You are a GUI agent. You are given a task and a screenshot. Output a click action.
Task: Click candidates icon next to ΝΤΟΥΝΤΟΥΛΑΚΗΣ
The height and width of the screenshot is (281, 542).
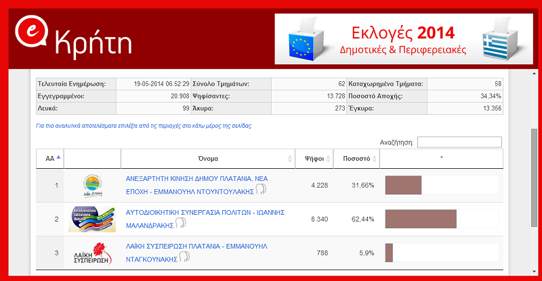tap(261, 189)
